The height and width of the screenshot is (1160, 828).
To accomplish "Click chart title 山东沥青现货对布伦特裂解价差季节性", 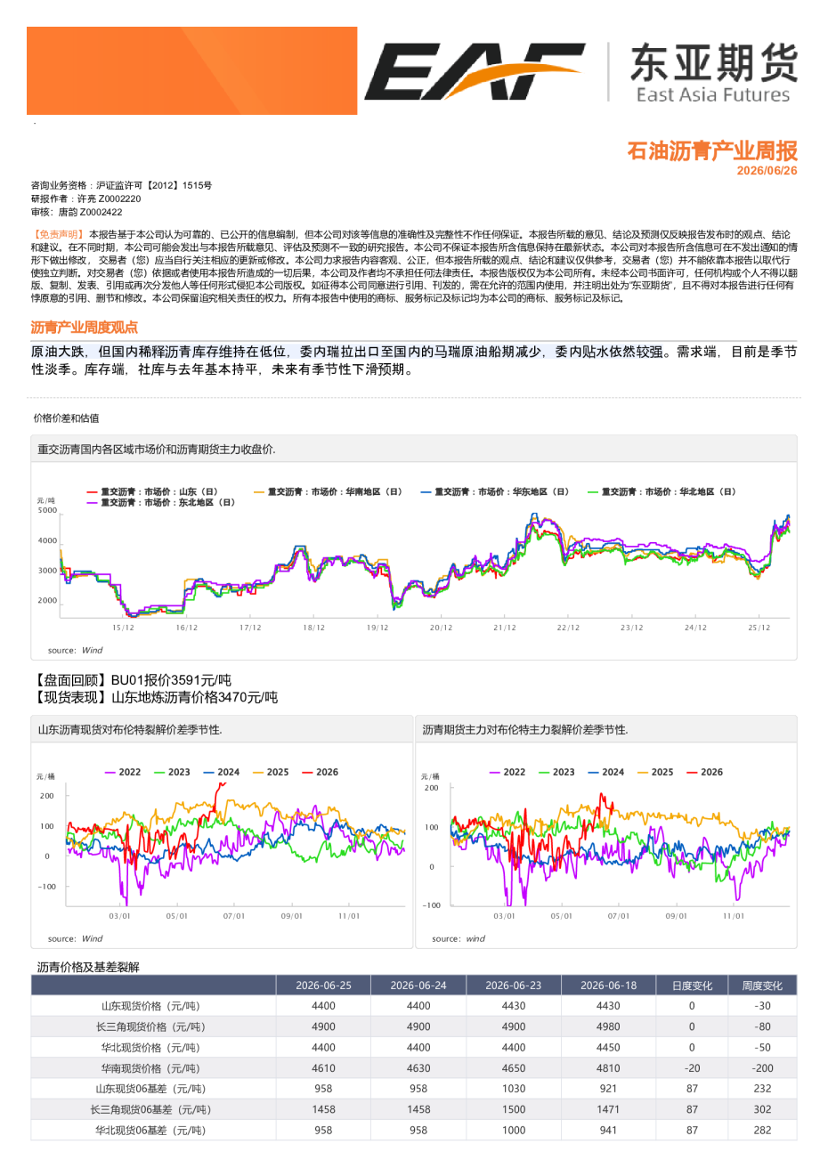I will 130,730.
